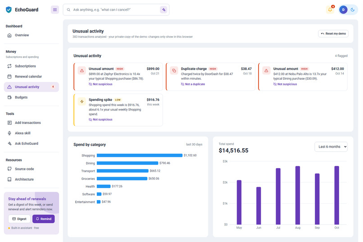Click the Source code GitHub icon
Image resolution: width=363 pixels, height=242 pixels.
click(9, 169)
